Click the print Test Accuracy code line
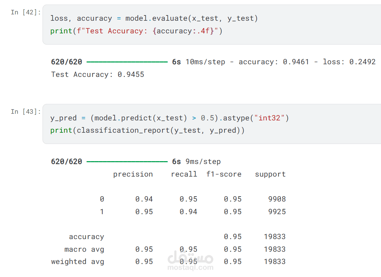Image resolution: width=381 pixels, height=277 pixels. 136,31
